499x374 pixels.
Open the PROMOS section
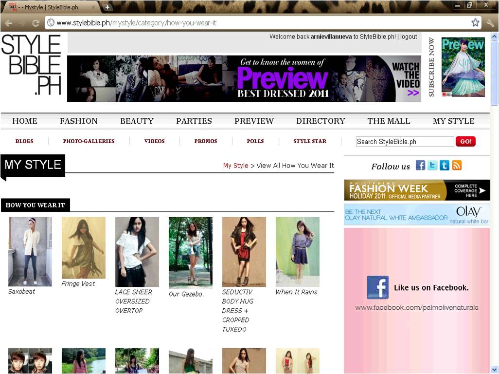tap(206, 141)
